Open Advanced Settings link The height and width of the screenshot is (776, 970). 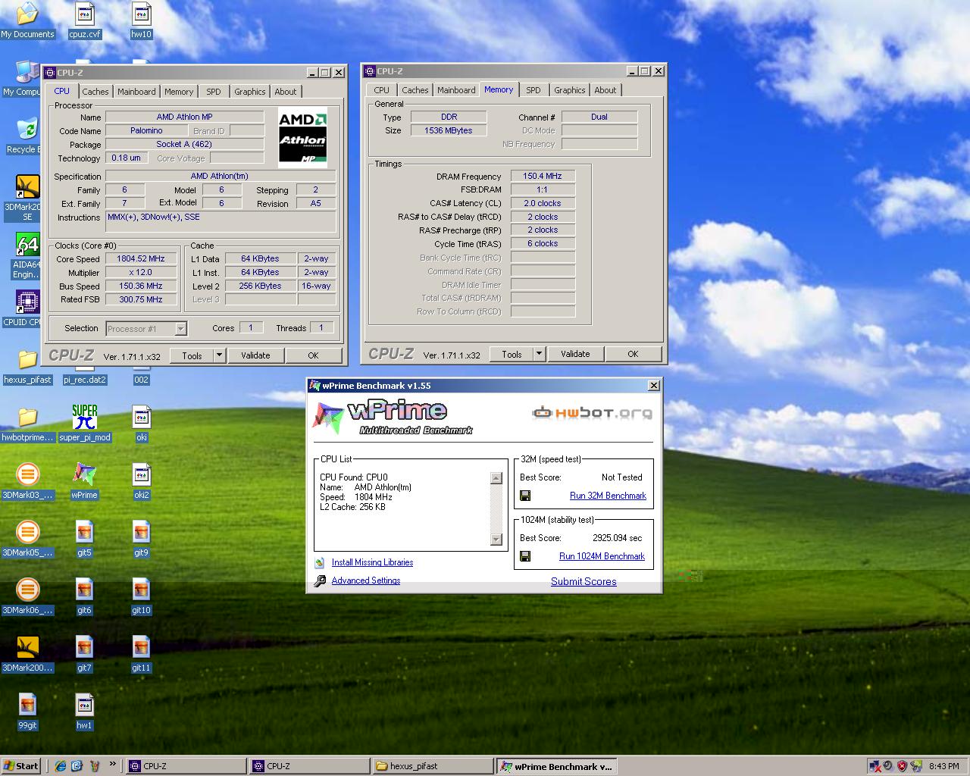coord(366,580)
